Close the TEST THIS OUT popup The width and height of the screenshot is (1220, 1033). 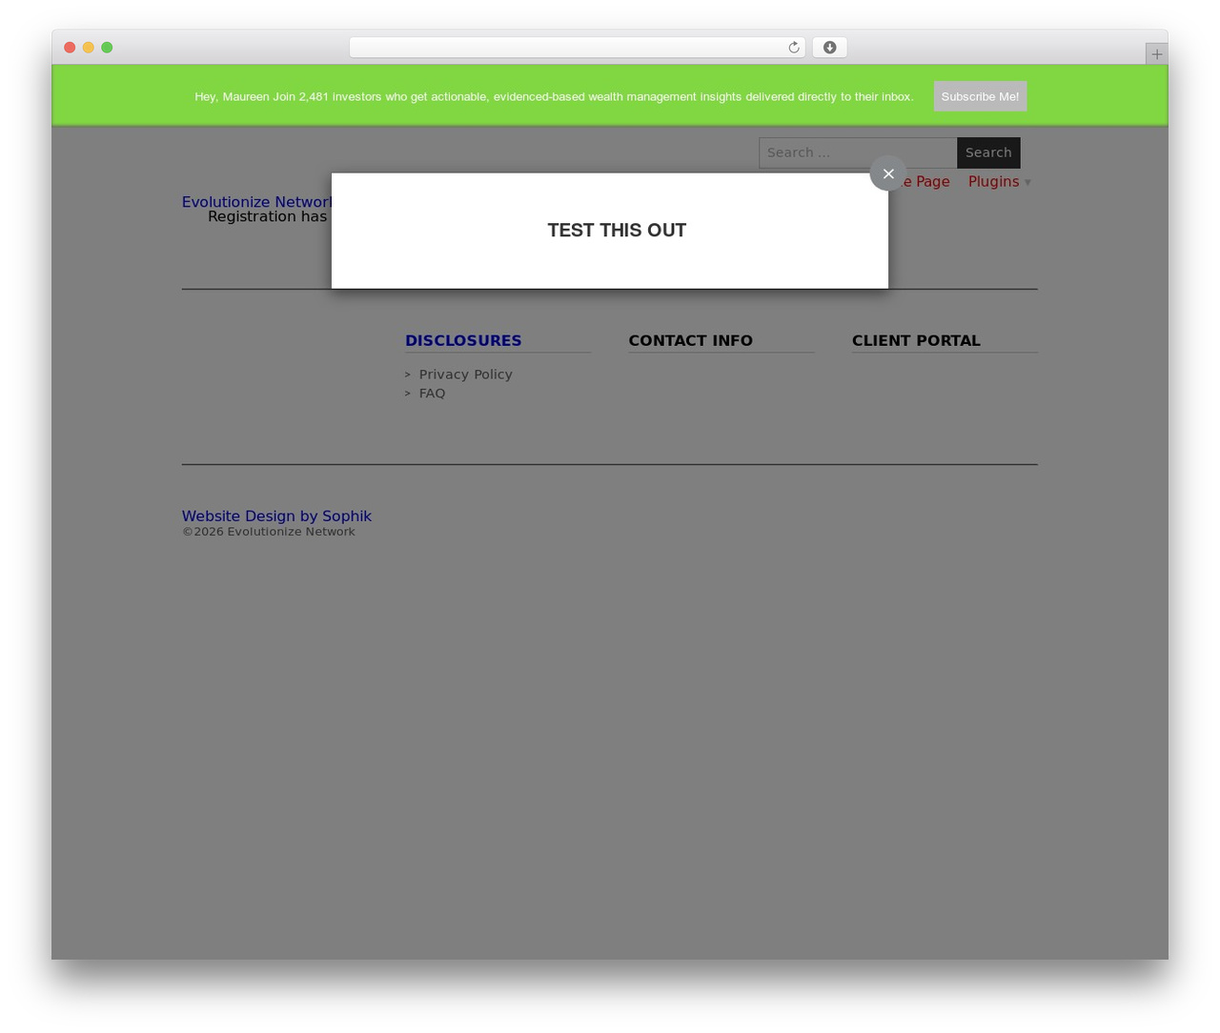point(887,173)
